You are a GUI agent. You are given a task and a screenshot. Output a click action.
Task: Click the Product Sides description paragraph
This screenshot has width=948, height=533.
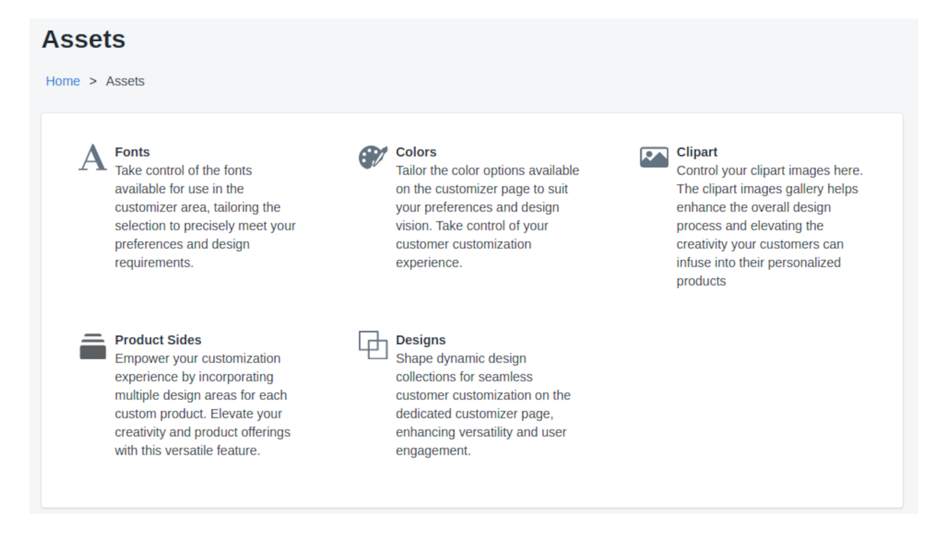(201, 404)
